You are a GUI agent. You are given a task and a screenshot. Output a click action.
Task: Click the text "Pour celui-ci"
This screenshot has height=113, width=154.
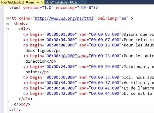point(139,40)
